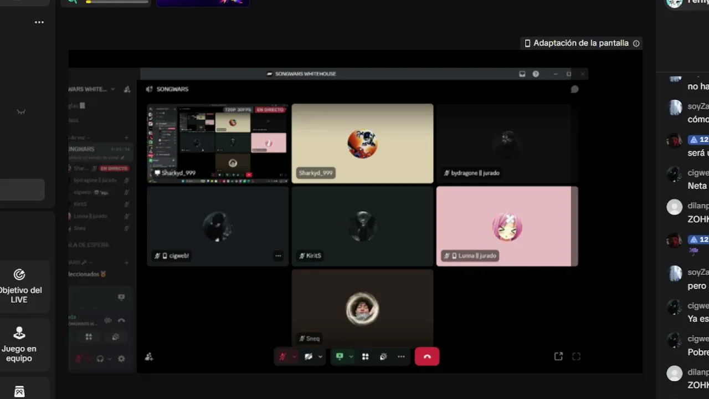Hang up with the red disconnect button

(427, 357)
